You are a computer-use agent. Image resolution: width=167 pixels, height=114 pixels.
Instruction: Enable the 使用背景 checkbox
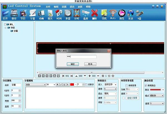point(127,85)
